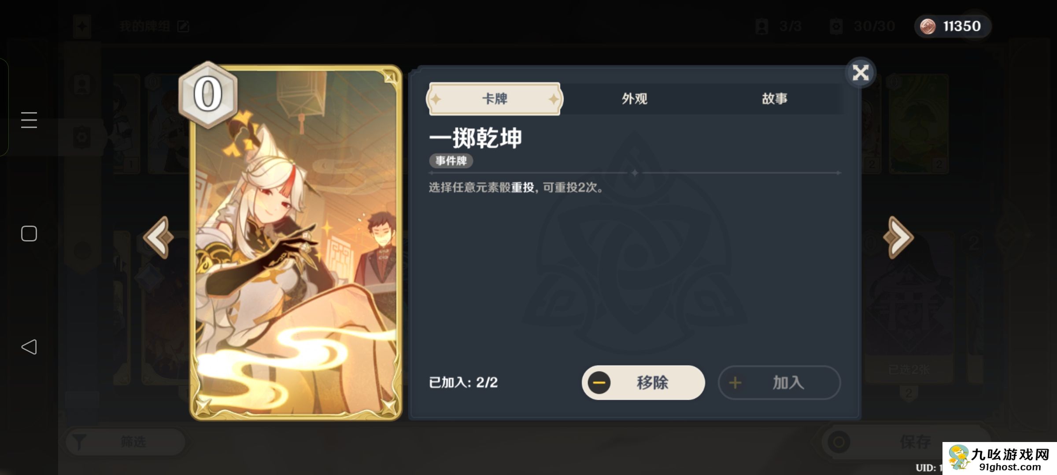This screenshot has width=1057, height=475.
Task: Tap the Android home square icon
Action: (x=29, y=234)
